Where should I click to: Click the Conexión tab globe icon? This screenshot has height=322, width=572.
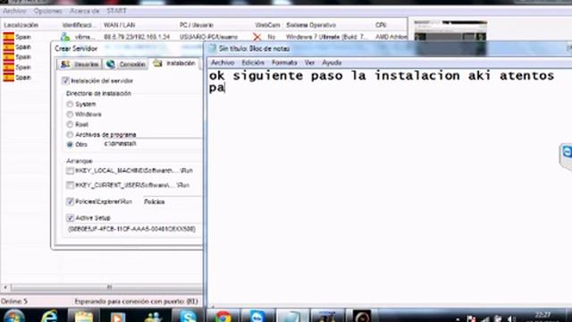tap(111, 64)
